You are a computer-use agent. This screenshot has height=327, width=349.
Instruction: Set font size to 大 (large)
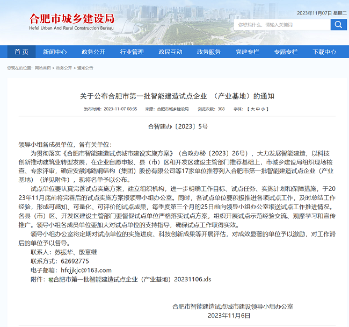tap(251, 109)
